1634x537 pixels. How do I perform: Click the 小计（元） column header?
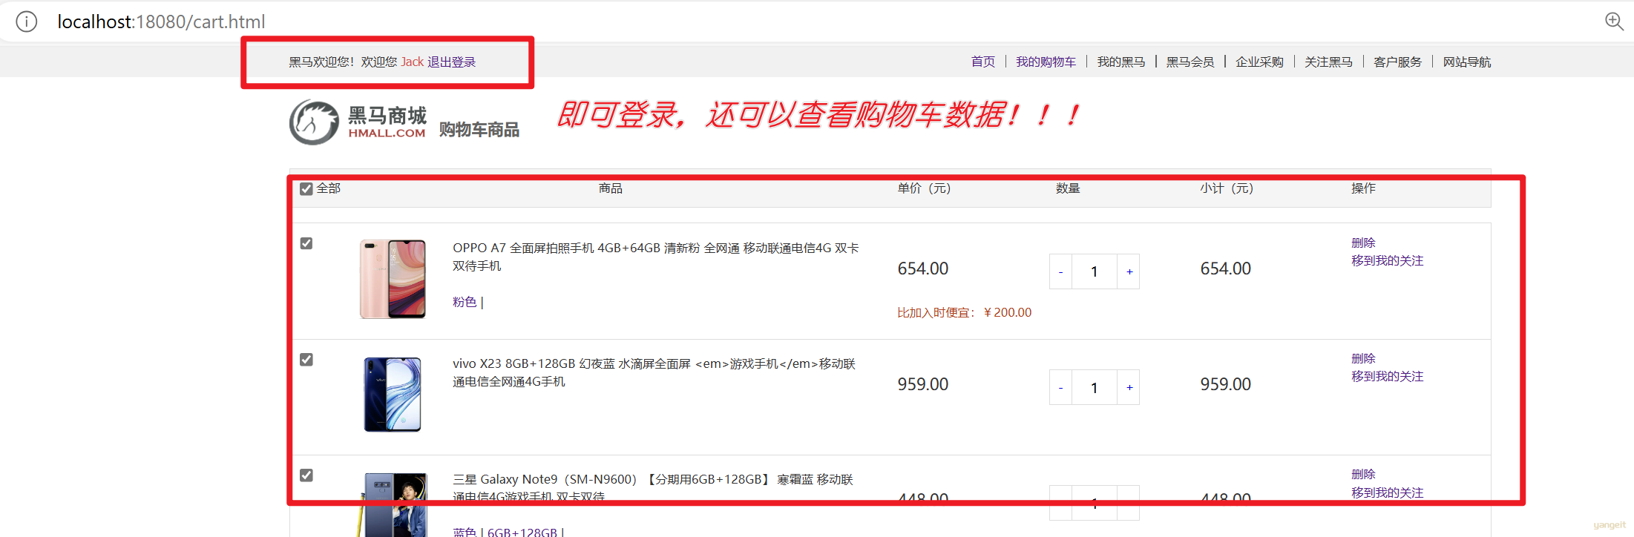[1227, 188]
